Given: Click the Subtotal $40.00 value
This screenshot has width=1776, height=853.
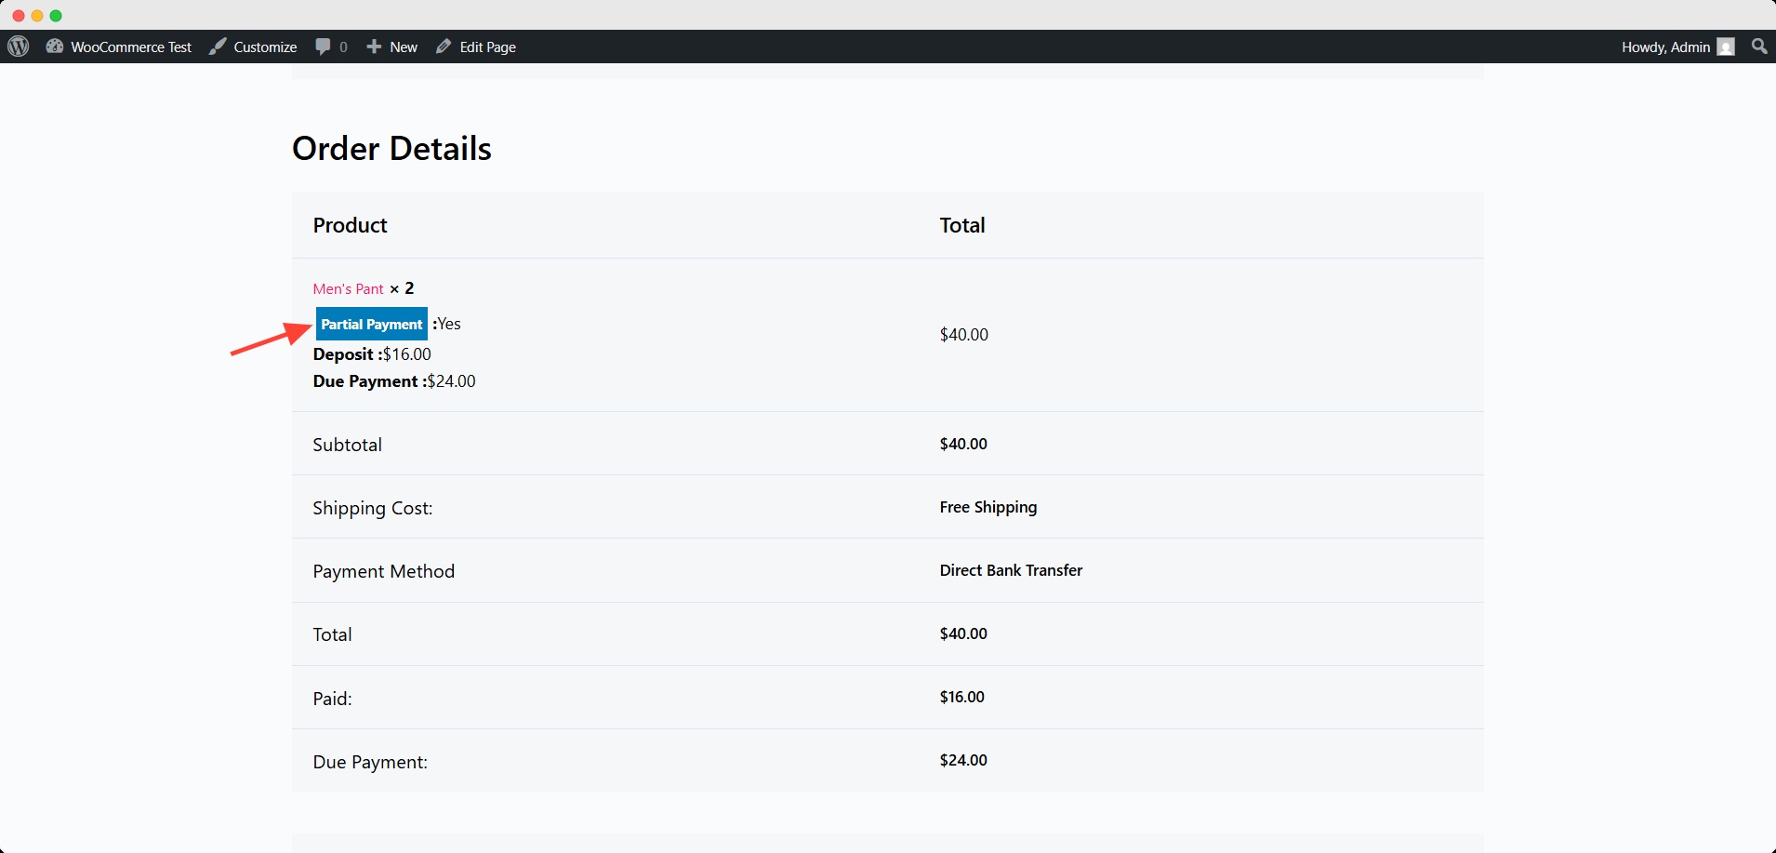Looking at the screenshot, I should 963,444.
